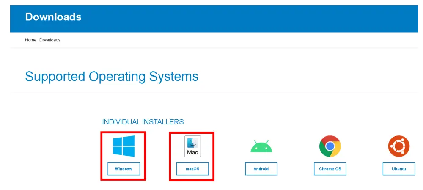Screen dimensions: 423x190
Task: Open the macOS installer button
Action: tap(192, 169)
